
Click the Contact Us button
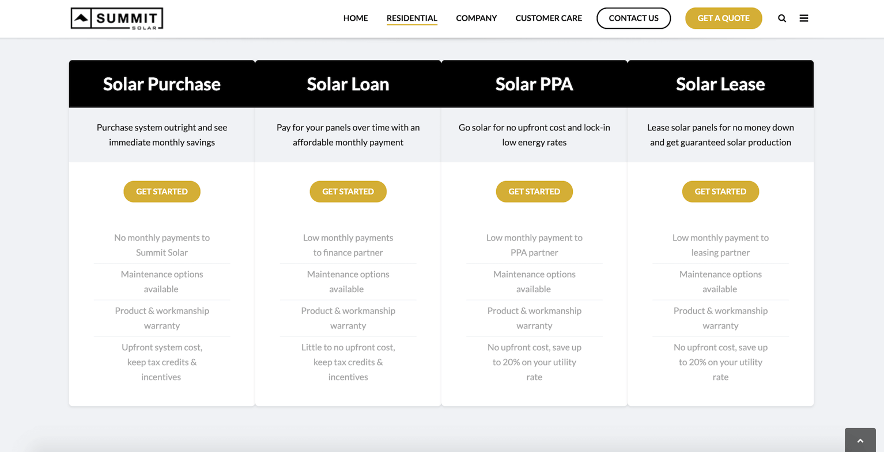(633, 18)
